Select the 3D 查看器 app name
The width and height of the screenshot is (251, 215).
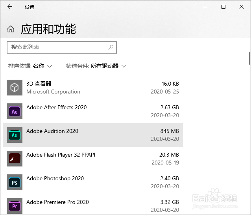click(39, 84)
